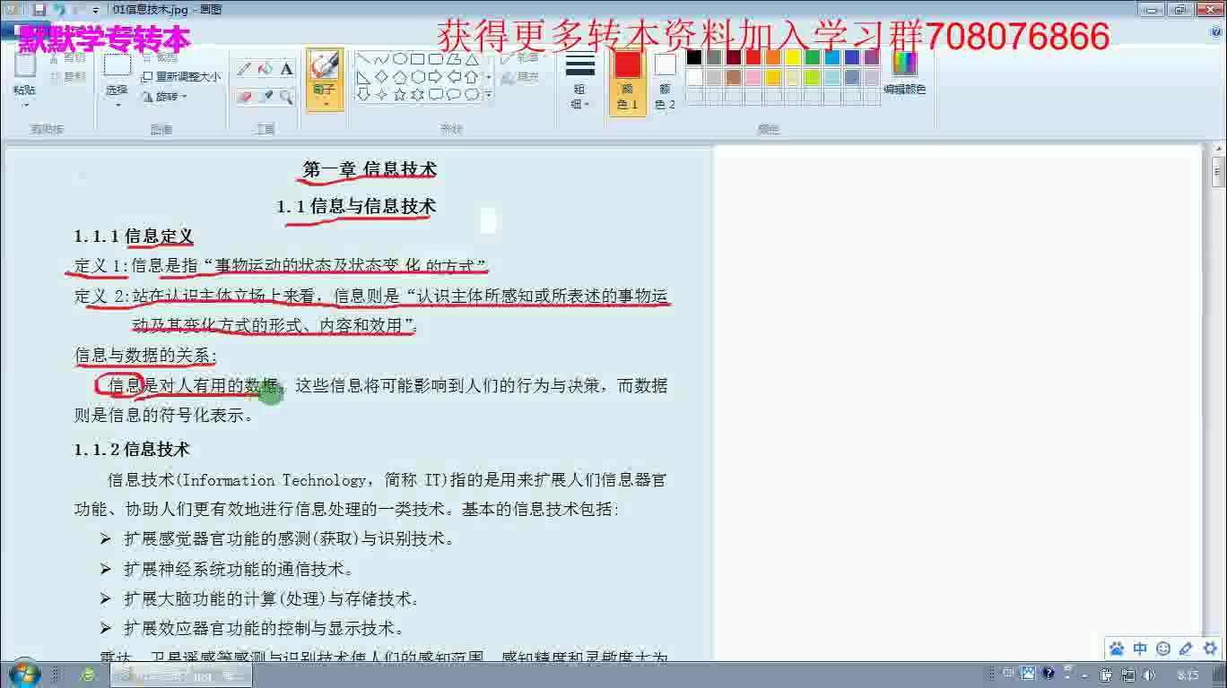The width and height of the screenshot is (1227, 688).
Task: Click the Brushes (刷子) tool icon
Action: [x=324, y=65]
